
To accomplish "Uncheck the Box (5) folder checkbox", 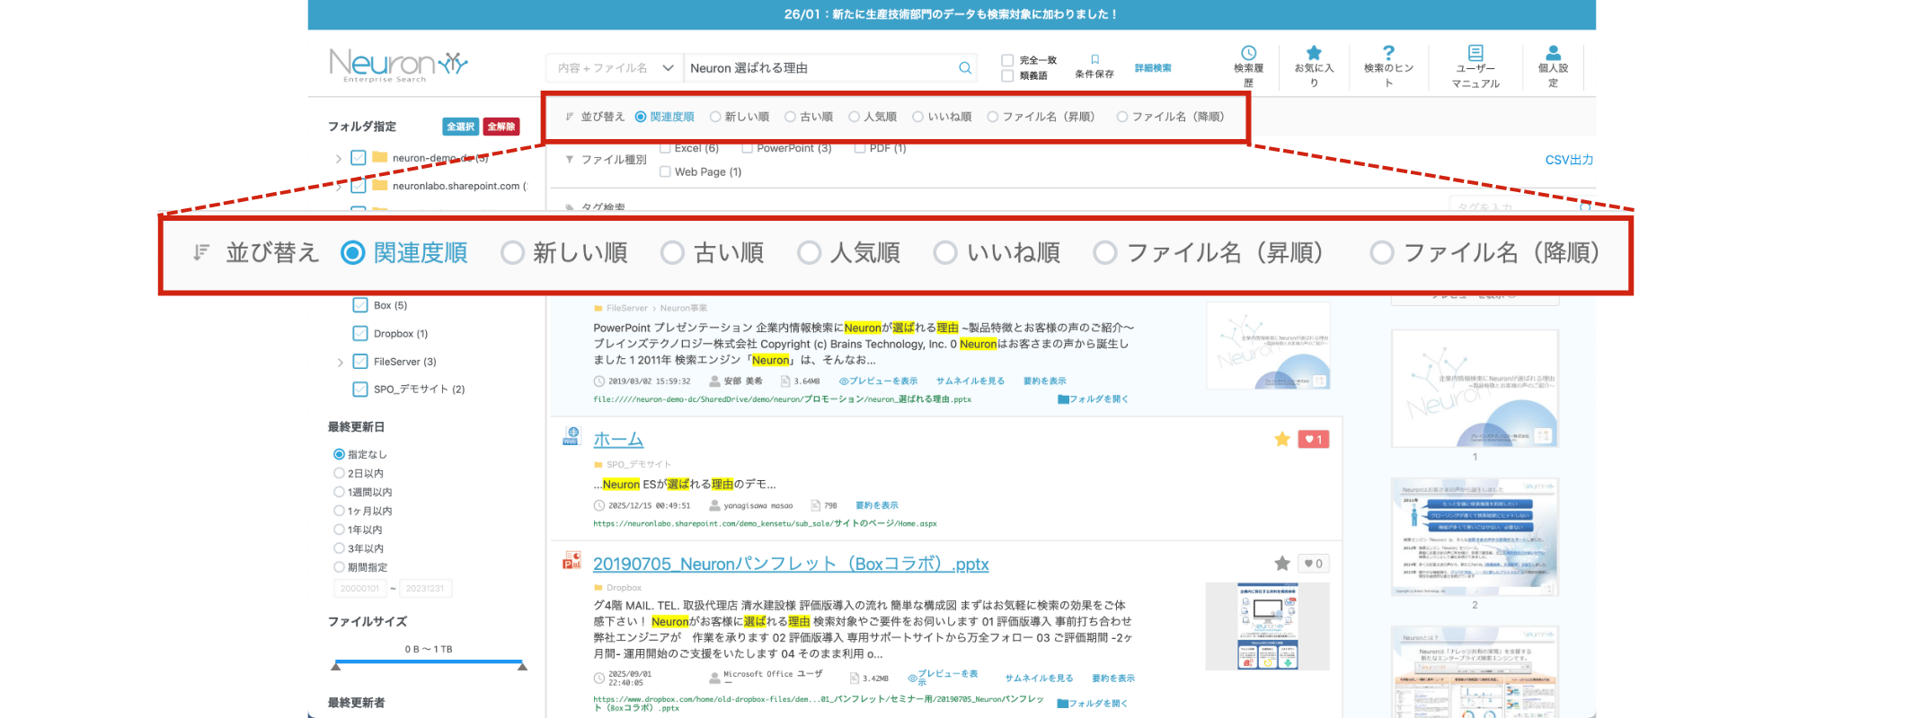I will [360, 305].
